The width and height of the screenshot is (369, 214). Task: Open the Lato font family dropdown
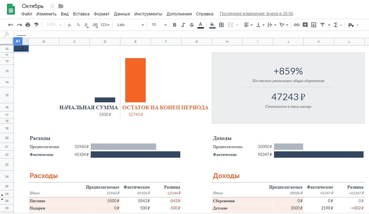pos(130,25)
